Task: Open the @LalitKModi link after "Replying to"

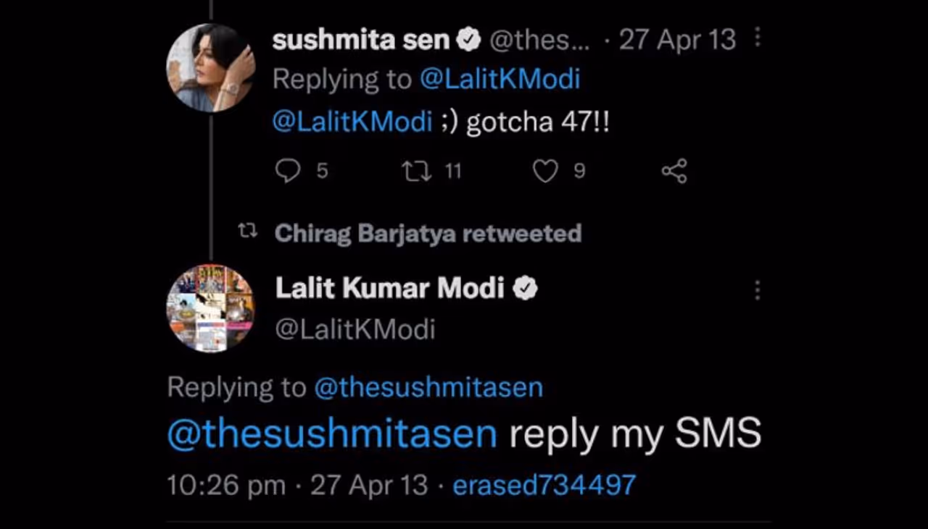Action: [500, 80]
